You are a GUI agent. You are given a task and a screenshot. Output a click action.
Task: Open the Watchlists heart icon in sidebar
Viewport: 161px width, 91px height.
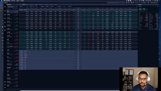click(x=5, y=7)
